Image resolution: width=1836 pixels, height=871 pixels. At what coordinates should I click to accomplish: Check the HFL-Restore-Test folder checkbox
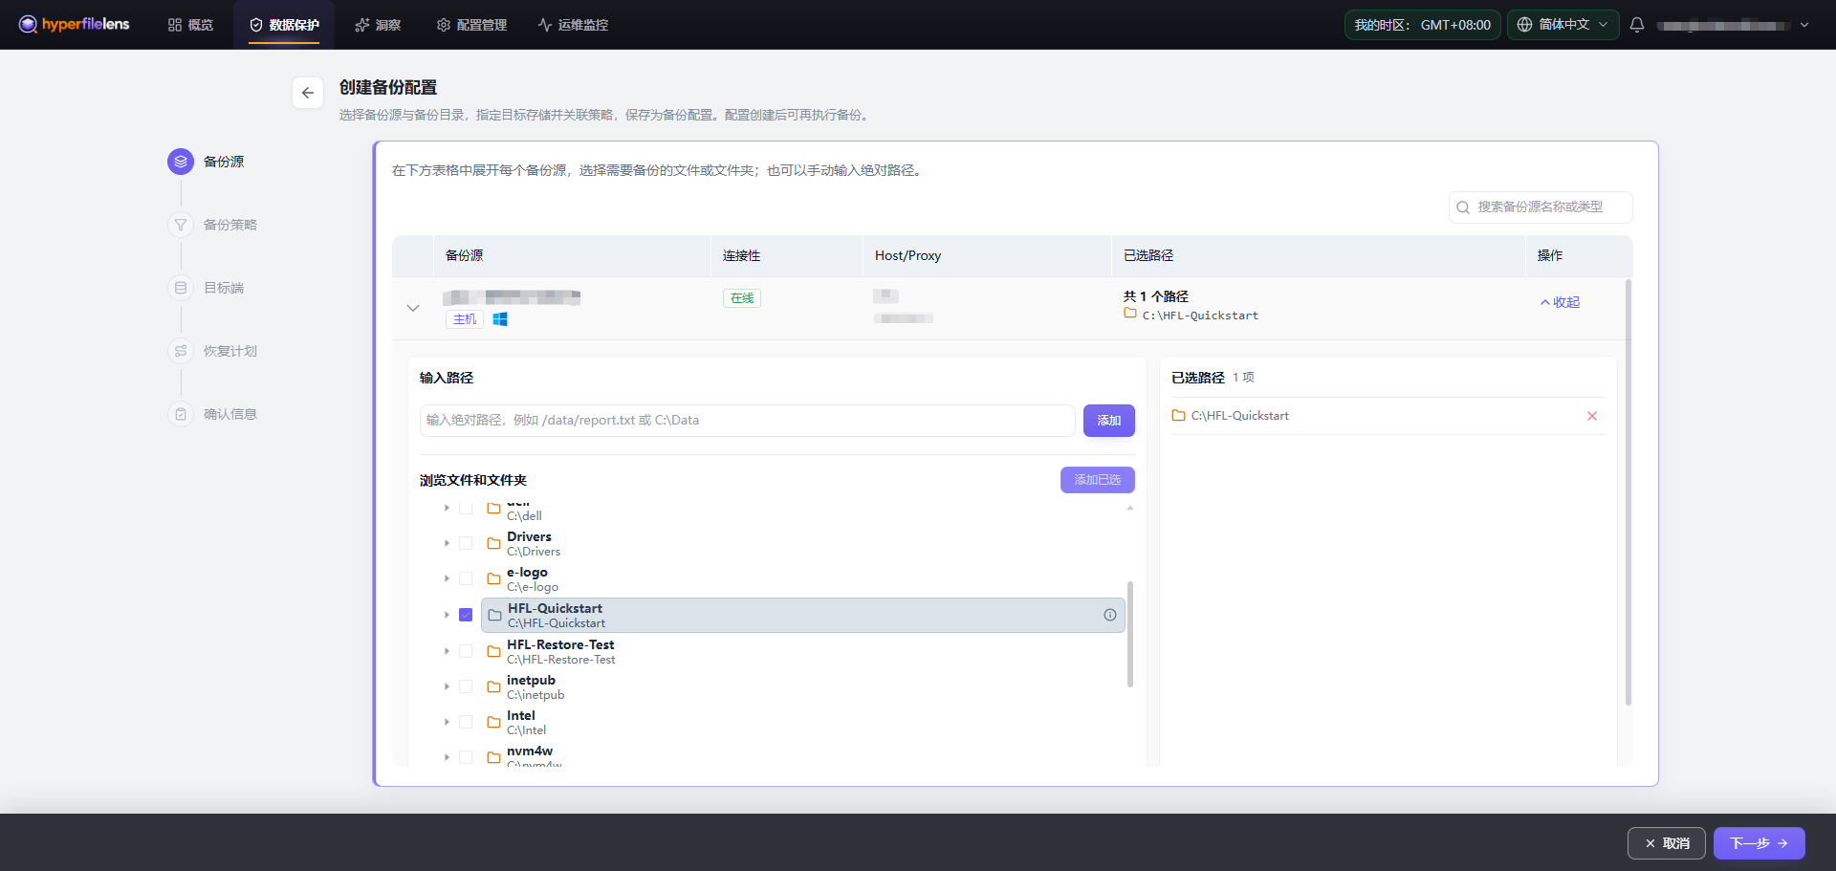[466, 651]
